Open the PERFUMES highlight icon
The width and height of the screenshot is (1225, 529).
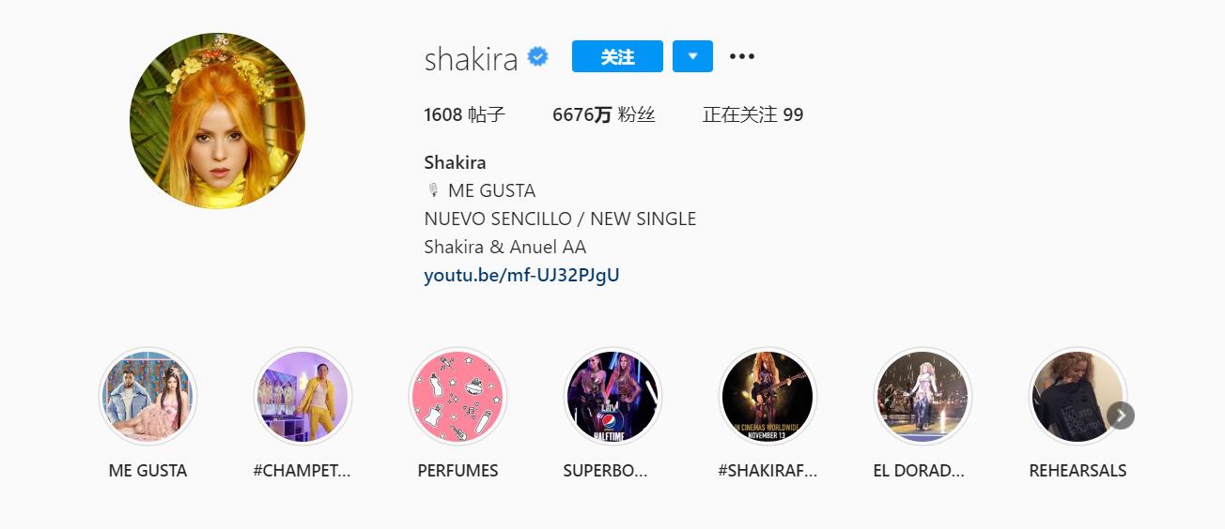click(457, 397)
